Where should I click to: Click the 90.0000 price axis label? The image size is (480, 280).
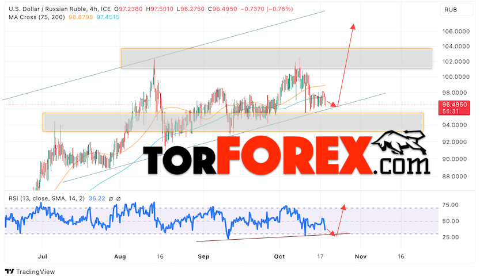pyautogui.click(x=456, y=159)
